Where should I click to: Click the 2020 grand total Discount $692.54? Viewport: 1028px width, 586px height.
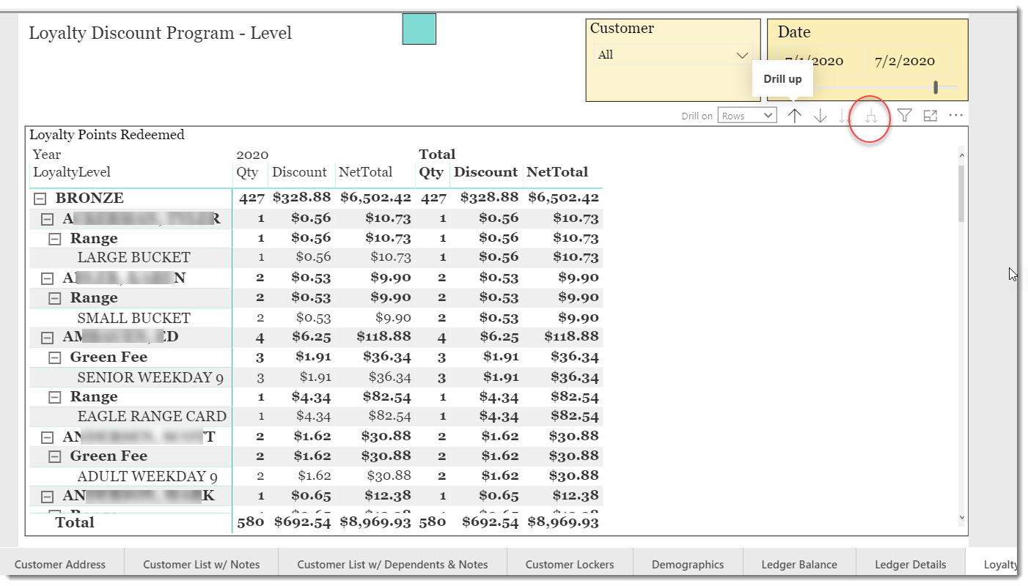click(x=302, y=522)
